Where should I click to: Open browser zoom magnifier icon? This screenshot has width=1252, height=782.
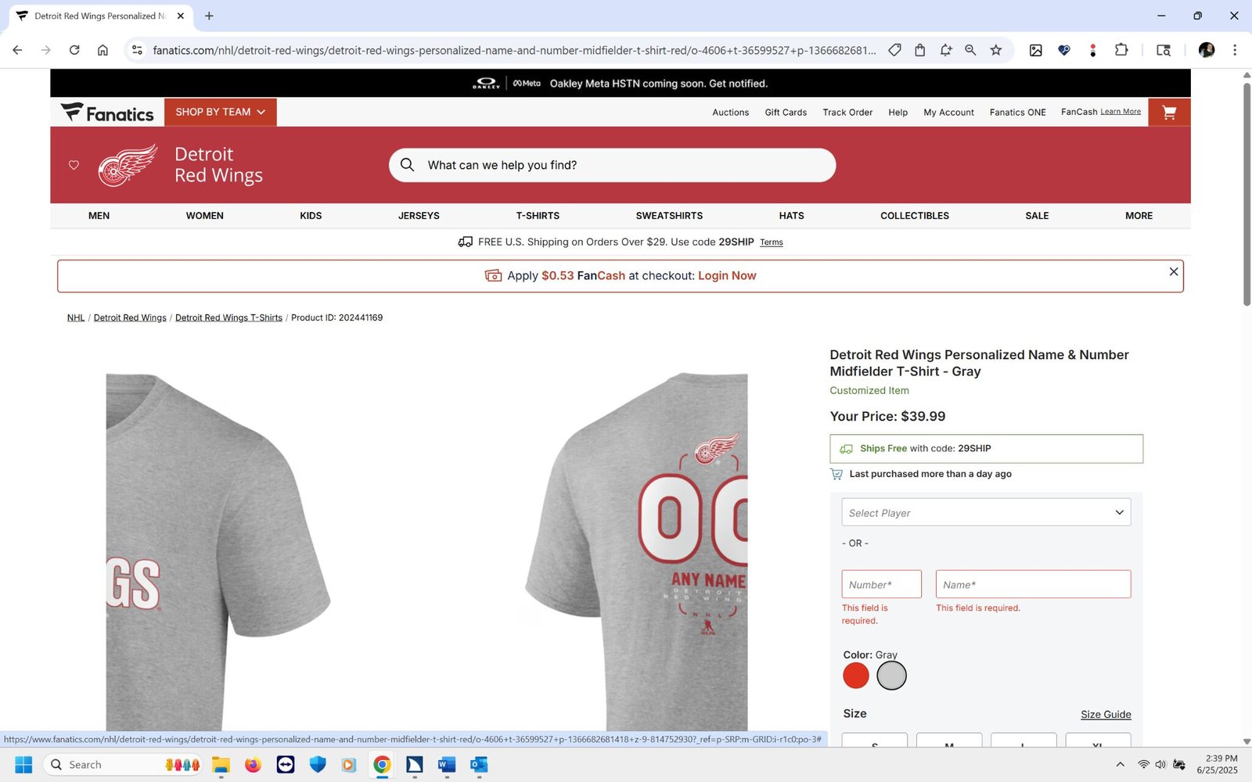pos(970,50)
